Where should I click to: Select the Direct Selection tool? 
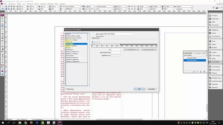(x=2, y=21)
